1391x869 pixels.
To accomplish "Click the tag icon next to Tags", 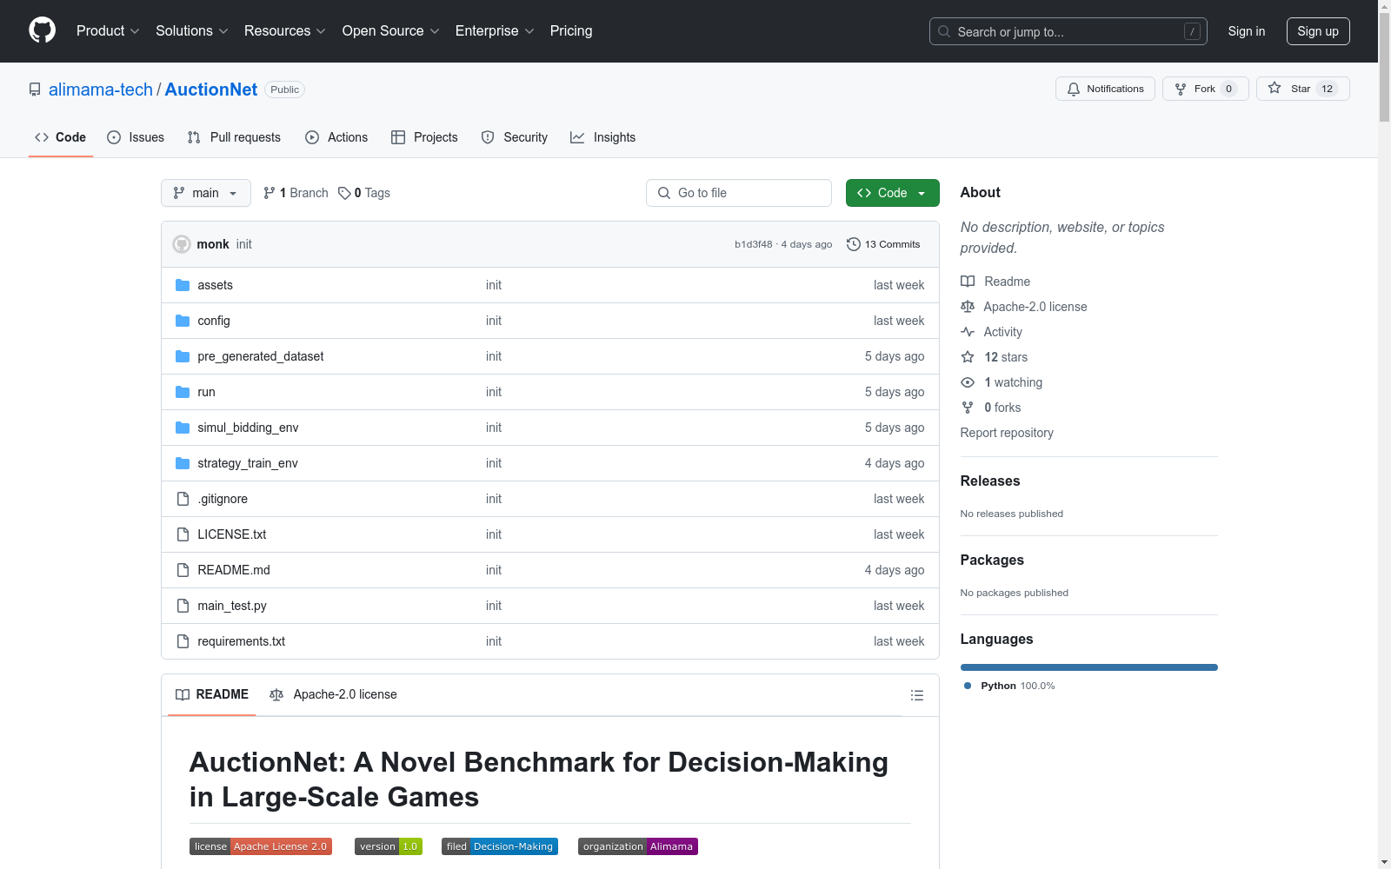I will 344,193.
